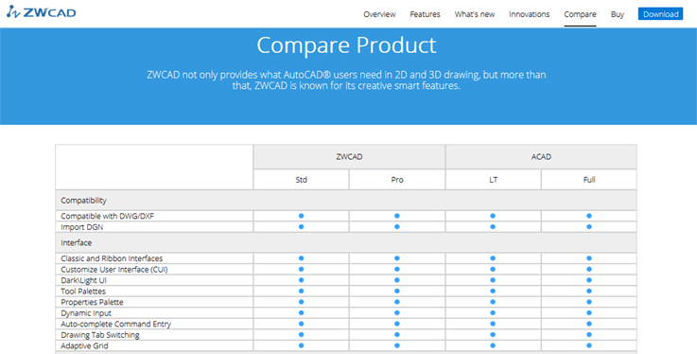Click 'Dynamic Input' row label

click(86, 313)
